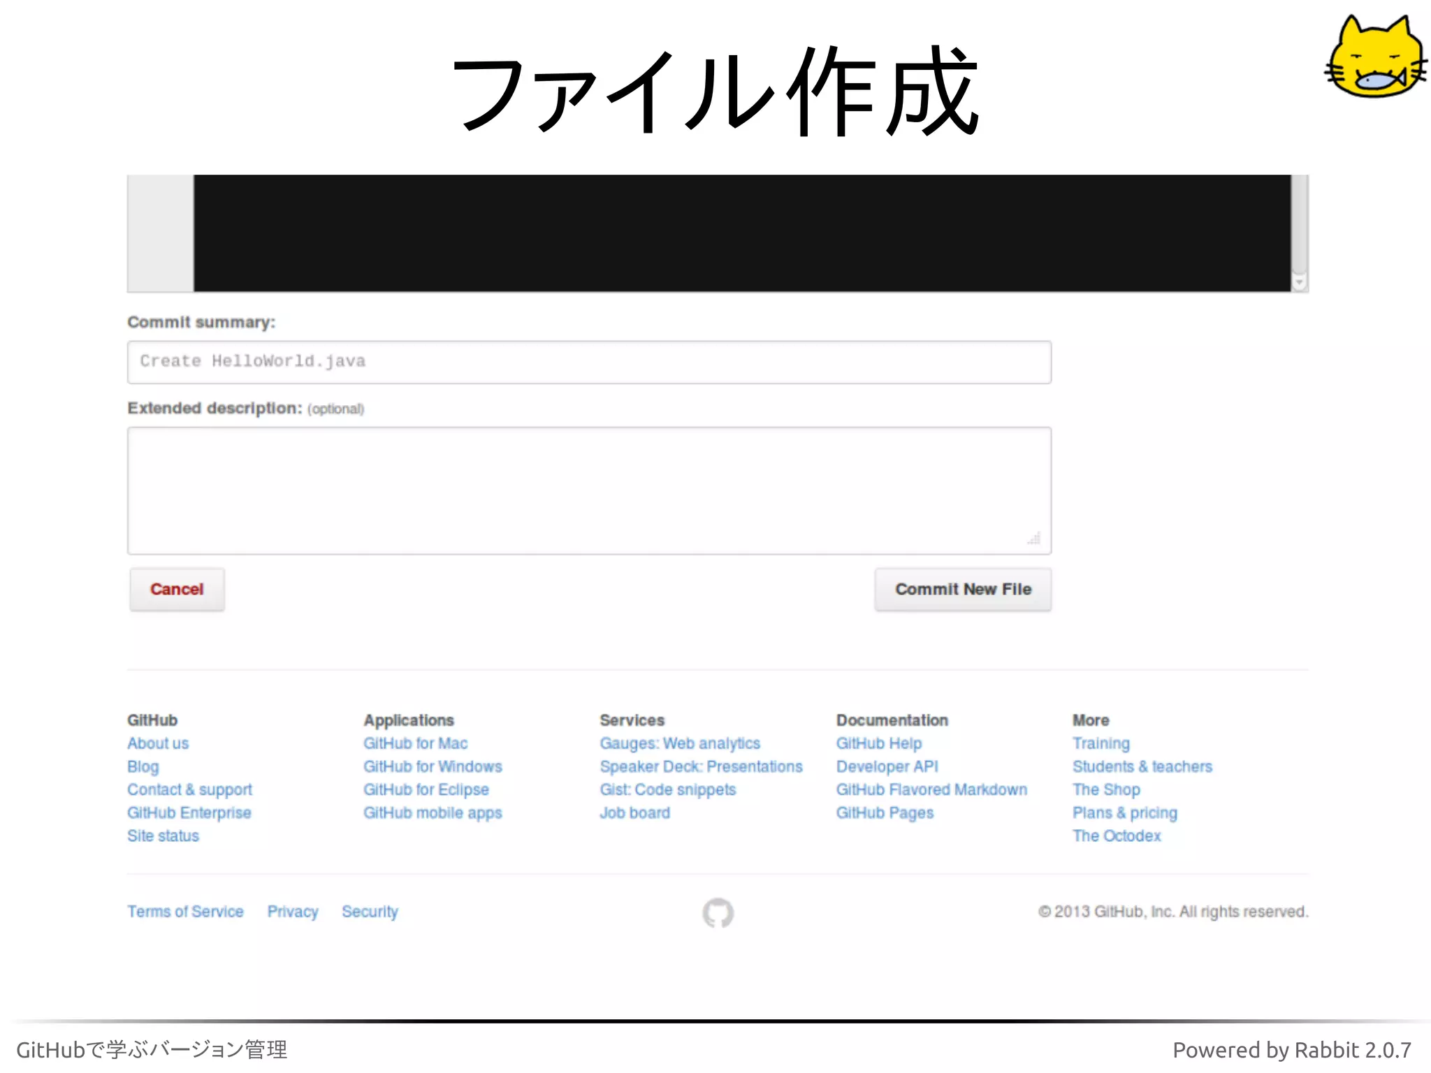The height and width of the screenshot is (1073, 1431).
Task: Open GitHub for Windows link
Action: pos(433,766)
